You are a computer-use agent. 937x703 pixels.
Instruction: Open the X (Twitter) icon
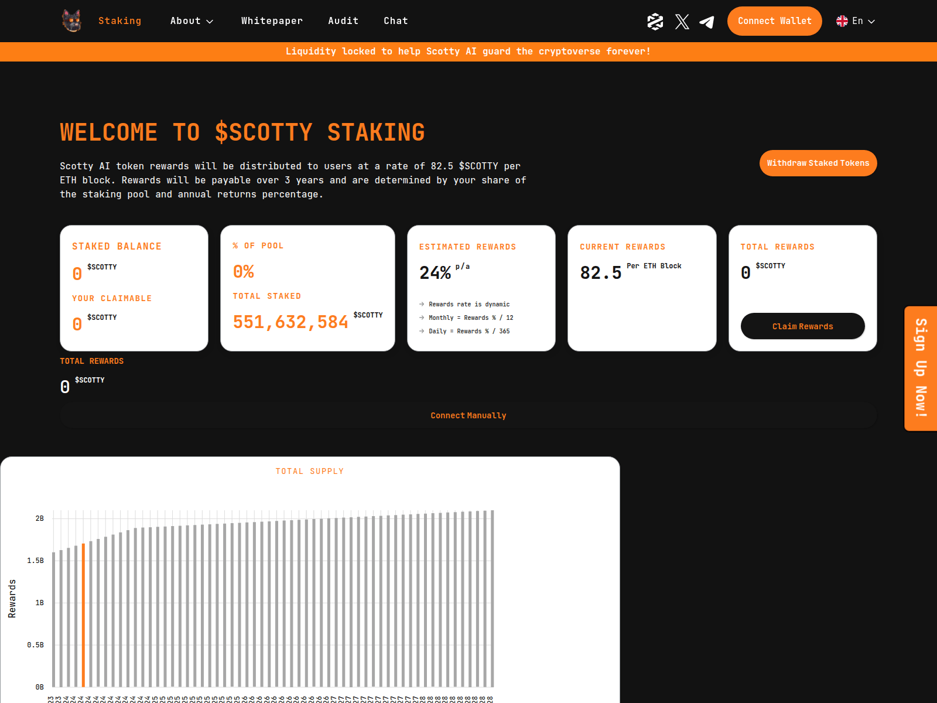click(682, 22)
